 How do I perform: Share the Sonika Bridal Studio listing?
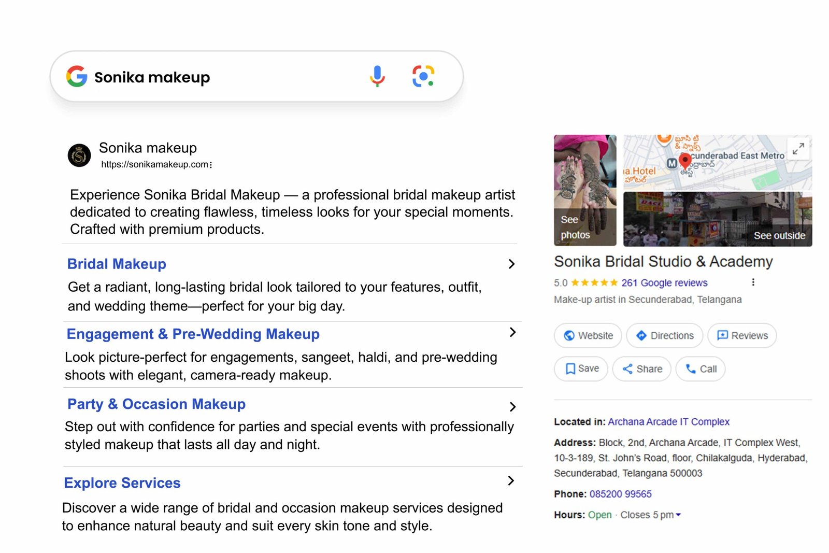tap(642, 369)
